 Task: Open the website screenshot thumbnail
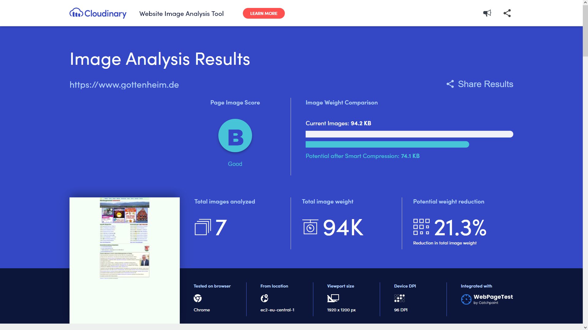pyautogui.click(x=124, y=260)
